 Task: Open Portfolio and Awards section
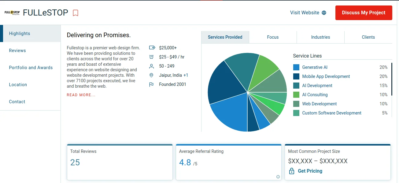point(30,68)
